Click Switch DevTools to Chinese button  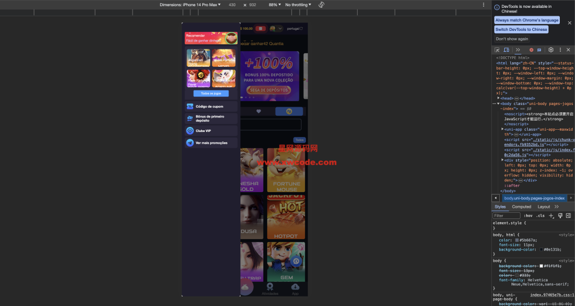coord(521,30)
